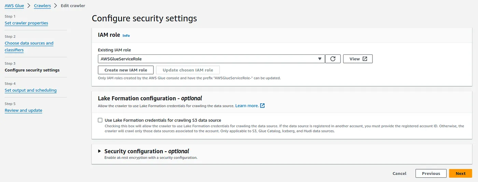Follow the Lake Formation Learn more link

pos(247,106)
